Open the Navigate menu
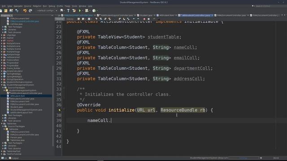Viewport: 287px width, 161px height. tap(18, 6)
